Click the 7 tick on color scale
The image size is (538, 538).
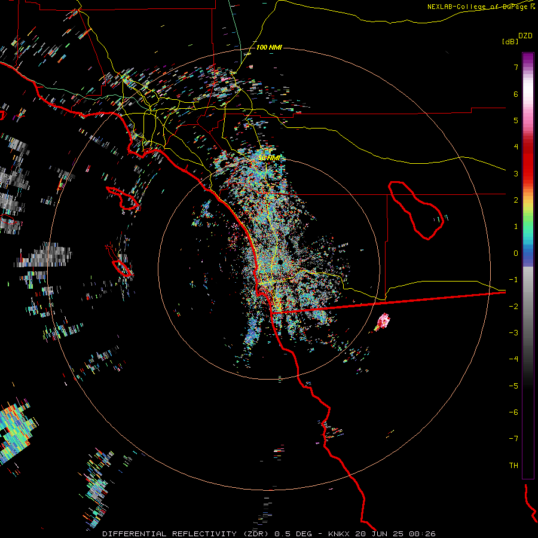[516, 67]
